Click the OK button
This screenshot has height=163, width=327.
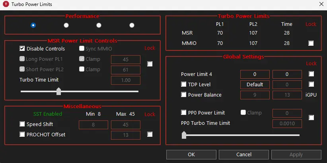[191, 155]
